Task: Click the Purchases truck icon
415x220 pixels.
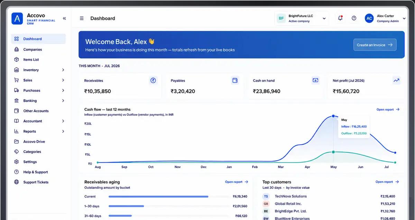Action: (x=16, y=90)
